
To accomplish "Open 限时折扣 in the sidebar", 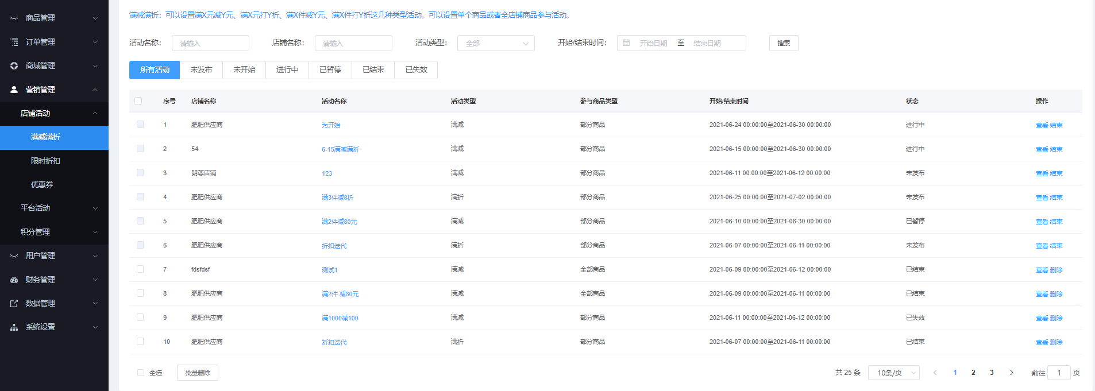I will (45, 161).
